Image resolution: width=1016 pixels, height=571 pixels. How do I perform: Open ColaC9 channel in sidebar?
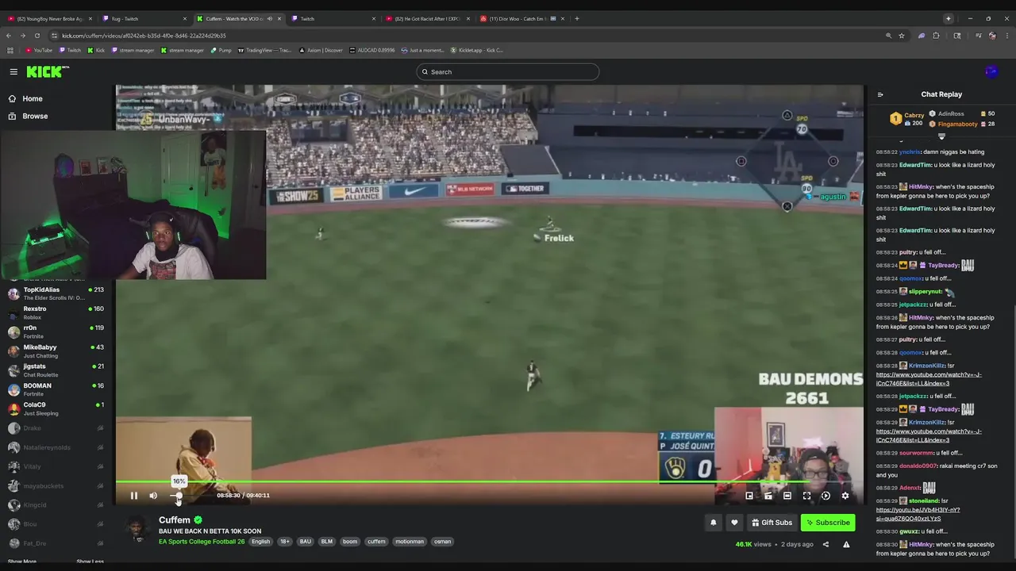(56, 408)
